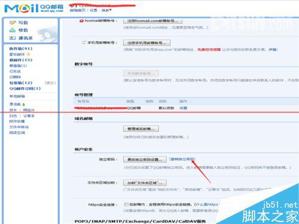The width and height of the screenshot is (299, 224).
Task: Click the 加密"文件夹区域" button
Action: (x=145, y=183)
